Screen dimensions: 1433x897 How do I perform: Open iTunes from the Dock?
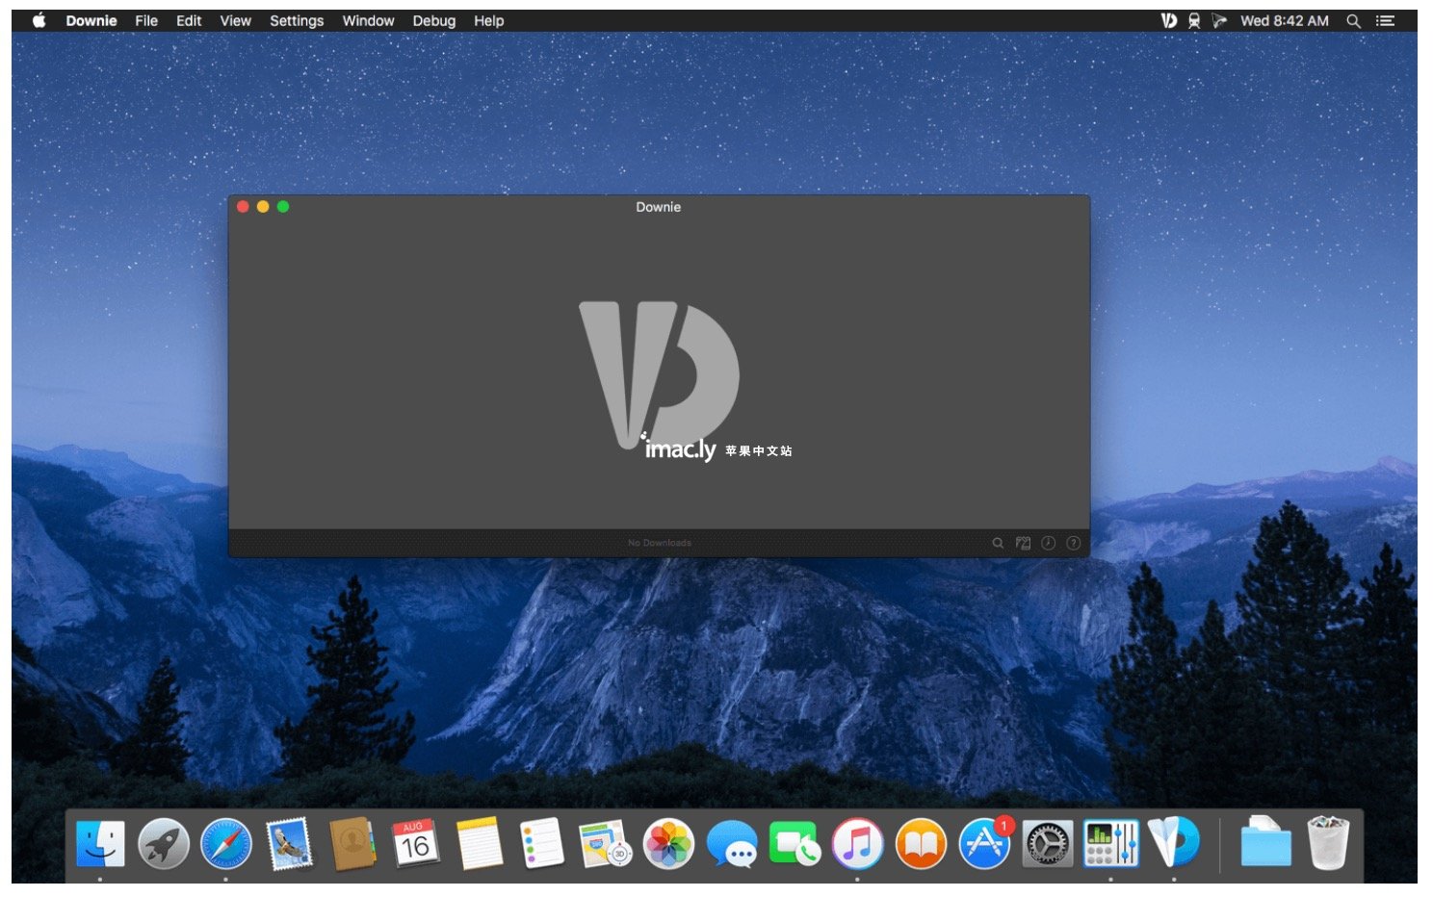857,844
